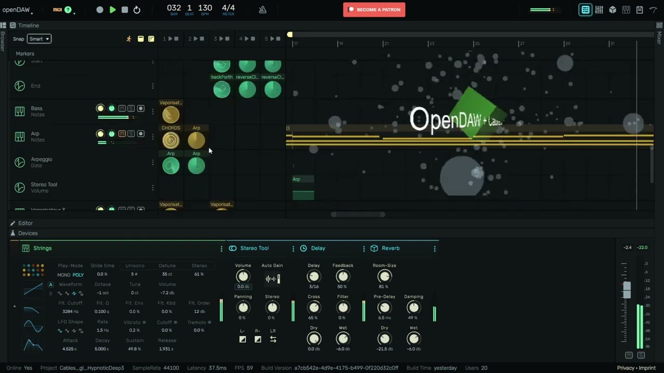
Task: Open the Mixer side panel tab
Action: (659, 37)
